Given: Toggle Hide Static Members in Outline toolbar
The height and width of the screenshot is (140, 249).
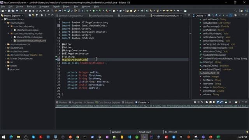Looking at the screenshot, I should [x=220, y=16].
